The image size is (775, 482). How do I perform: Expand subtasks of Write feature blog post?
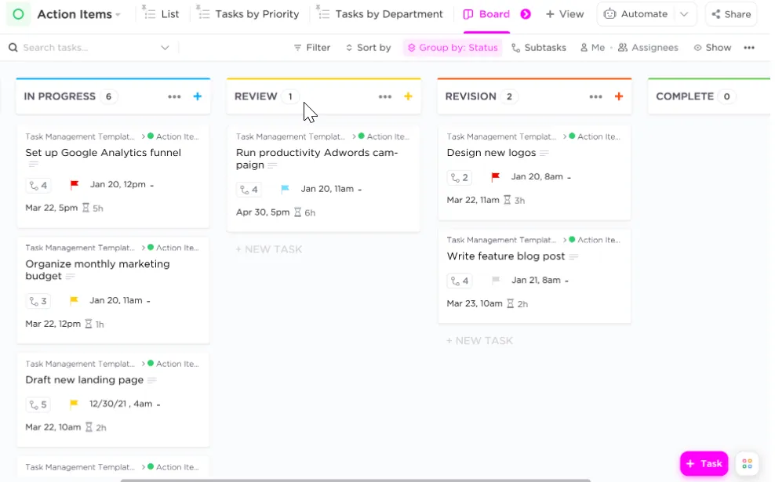coord(460,281)
